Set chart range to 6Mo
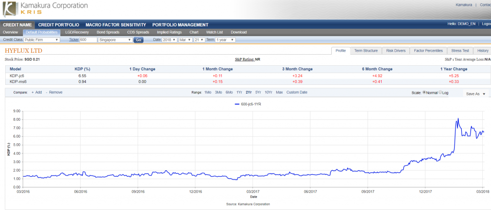Viewport: 491px width, 210px height. (229, 93)
